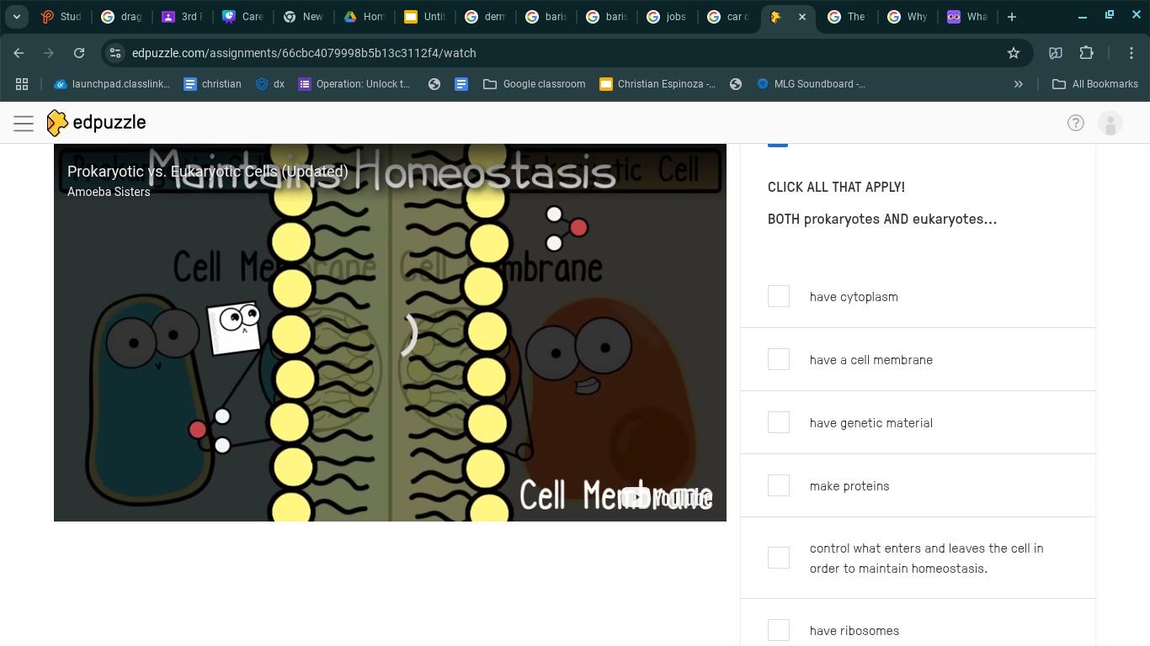1150x646 pixels.
Task: Open the user profile avatar
Action: click(x=1110, y=123)
